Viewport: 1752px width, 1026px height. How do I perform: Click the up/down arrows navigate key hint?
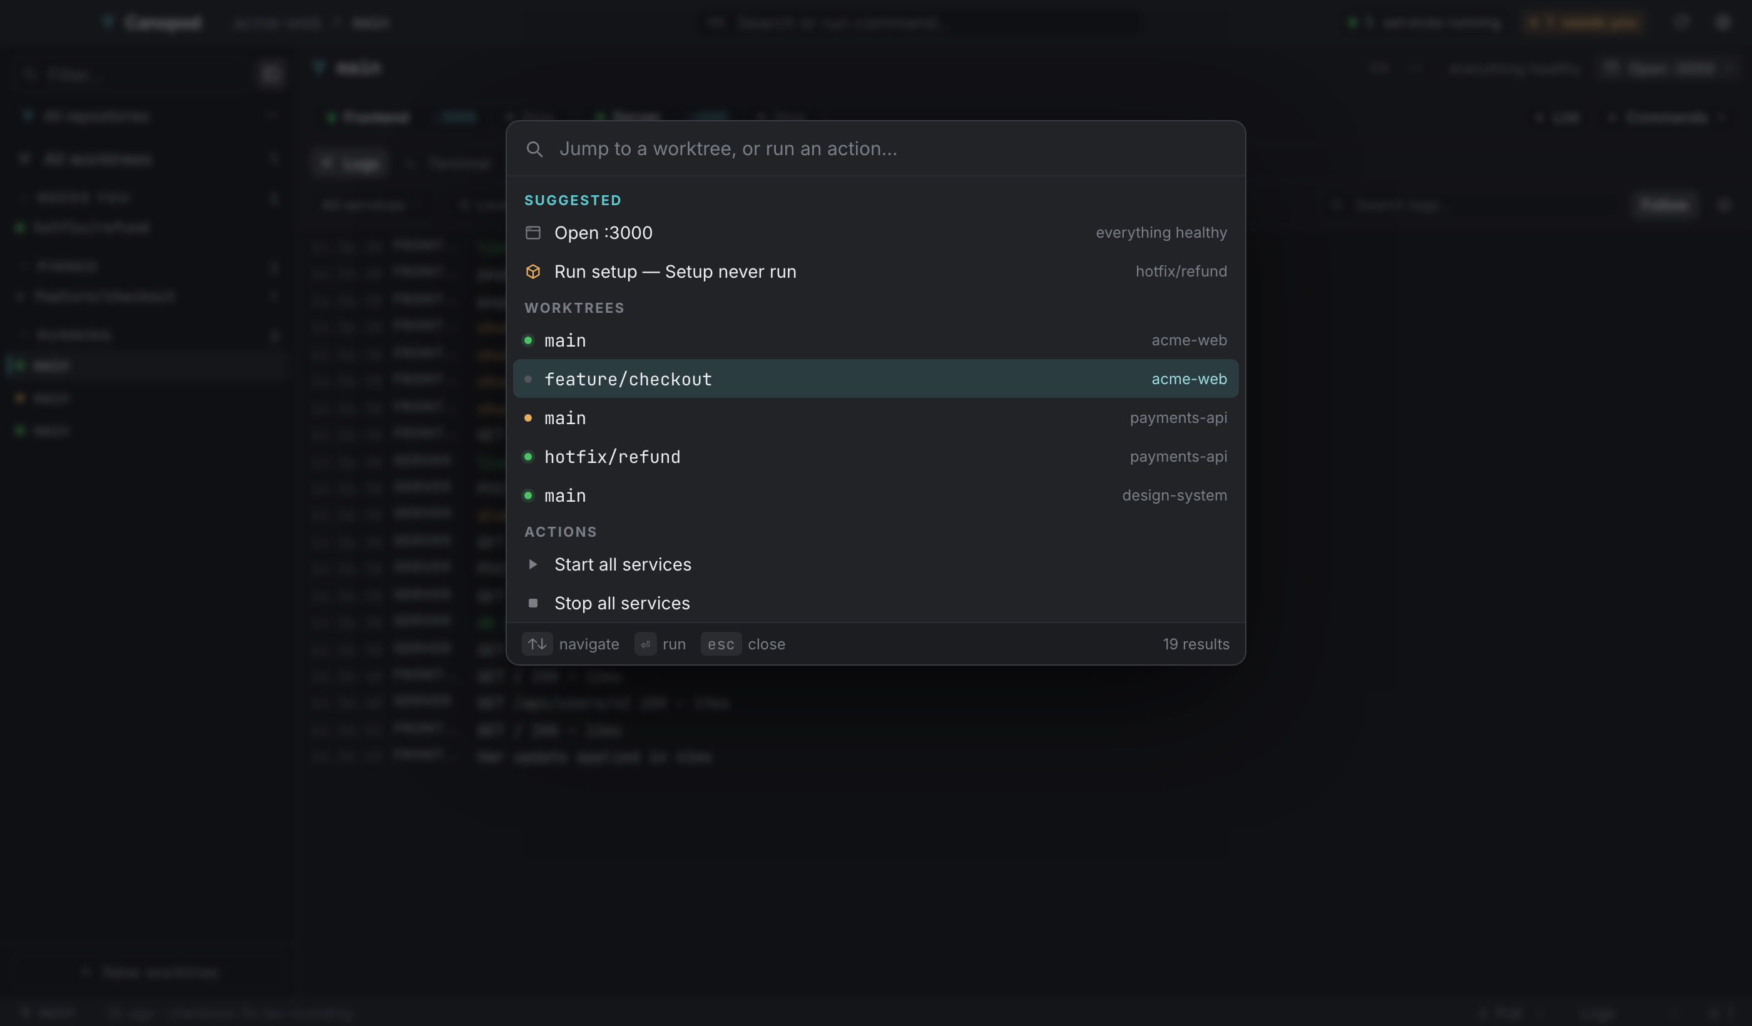coord(537,644)
